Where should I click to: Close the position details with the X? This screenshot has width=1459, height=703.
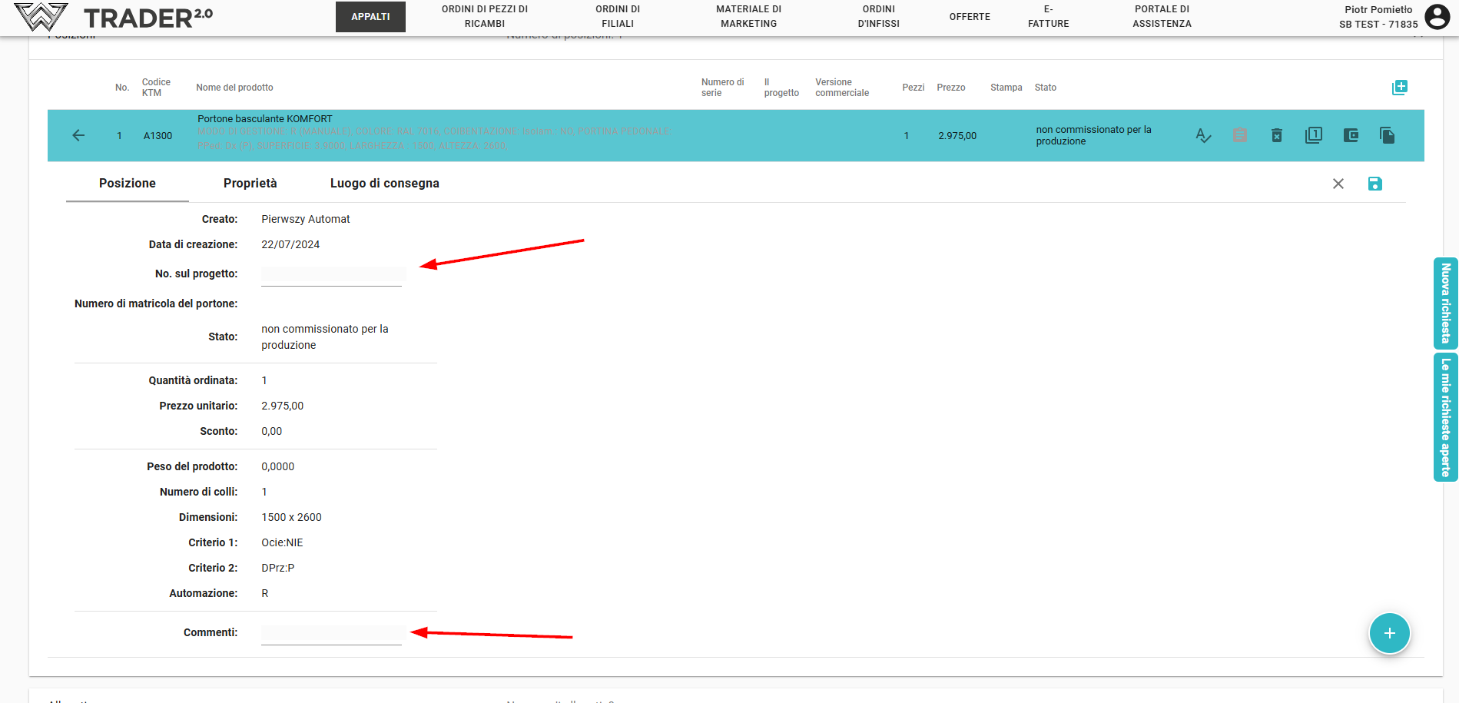click(1338, 184)
